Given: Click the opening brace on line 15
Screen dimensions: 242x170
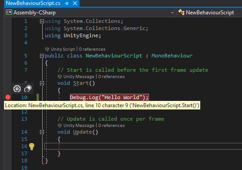Looking at the screenshot, I should pyautogui.click(x=59, y=139).
